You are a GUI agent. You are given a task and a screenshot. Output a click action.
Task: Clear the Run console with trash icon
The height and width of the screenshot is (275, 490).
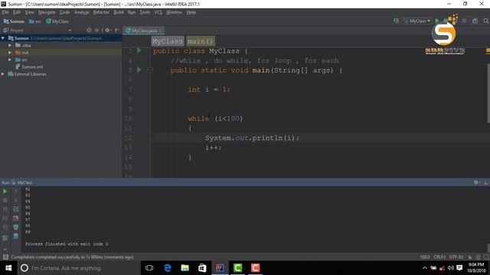pyautogui.click(x=15, y=236)
